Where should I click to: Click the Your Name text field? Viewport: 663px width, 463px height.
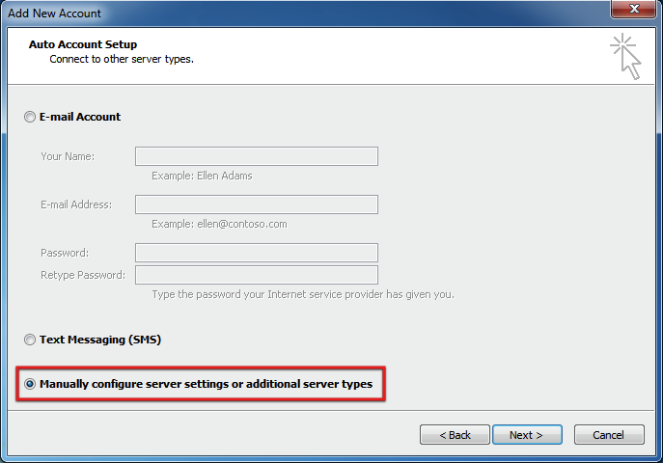coord(257,156)
